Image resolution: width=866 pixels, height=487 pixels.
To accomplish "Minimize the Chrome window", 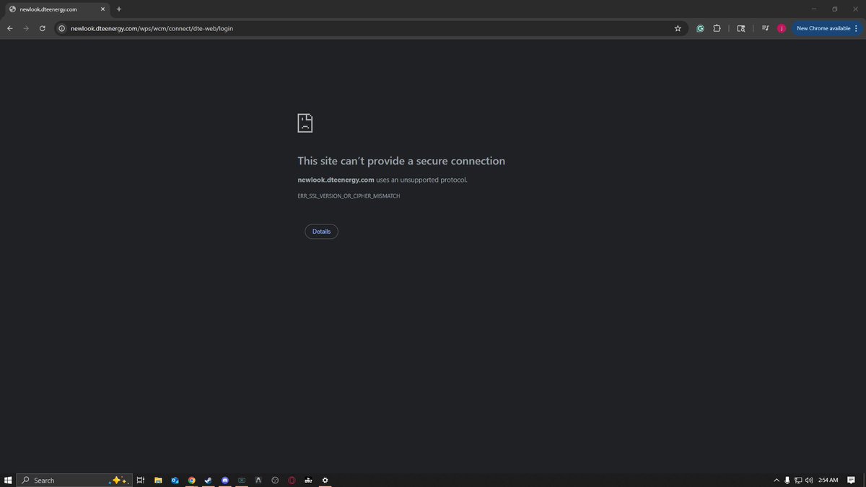I will tap(814, 9).
